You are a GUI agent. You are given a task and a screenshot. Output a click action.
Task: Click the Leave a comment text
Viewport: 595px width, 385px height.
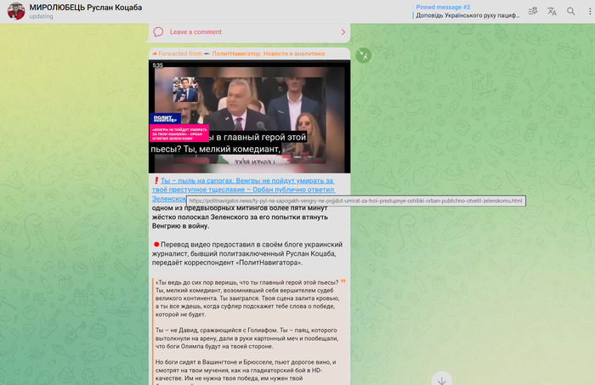195,32
